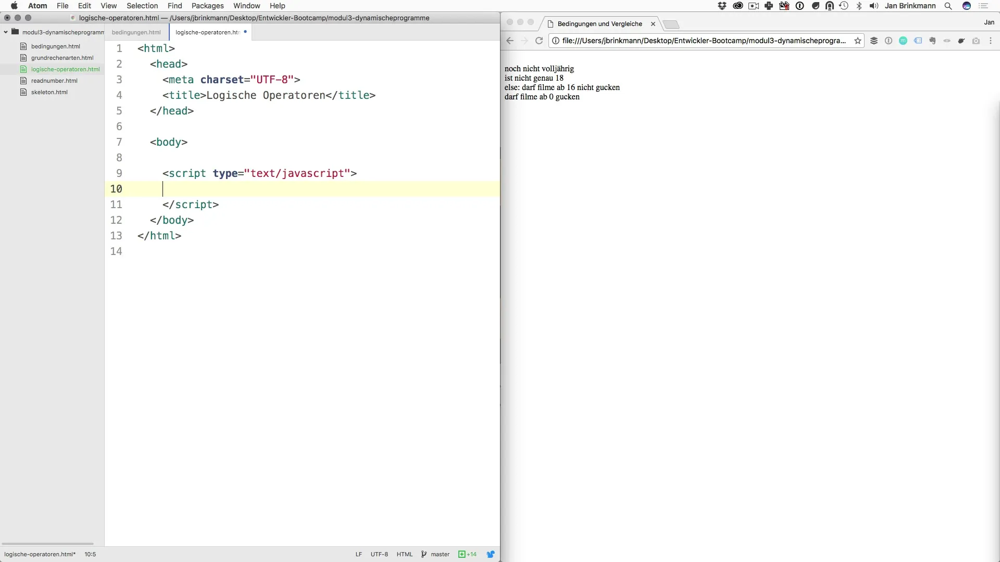Open the Creative Cloud menu bar icon

coord(737,6)
